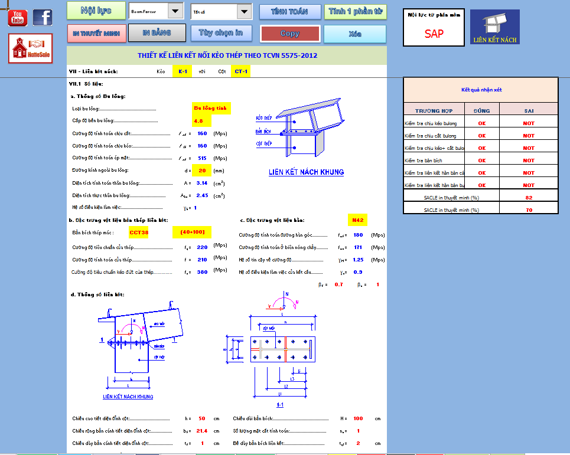
Task: Select the bolt diameter cell value 20
Action: point(202,171)
